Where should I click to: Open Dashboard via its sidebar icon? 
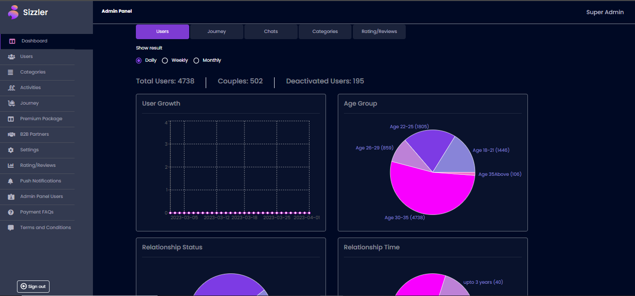[x=12, y=41]
